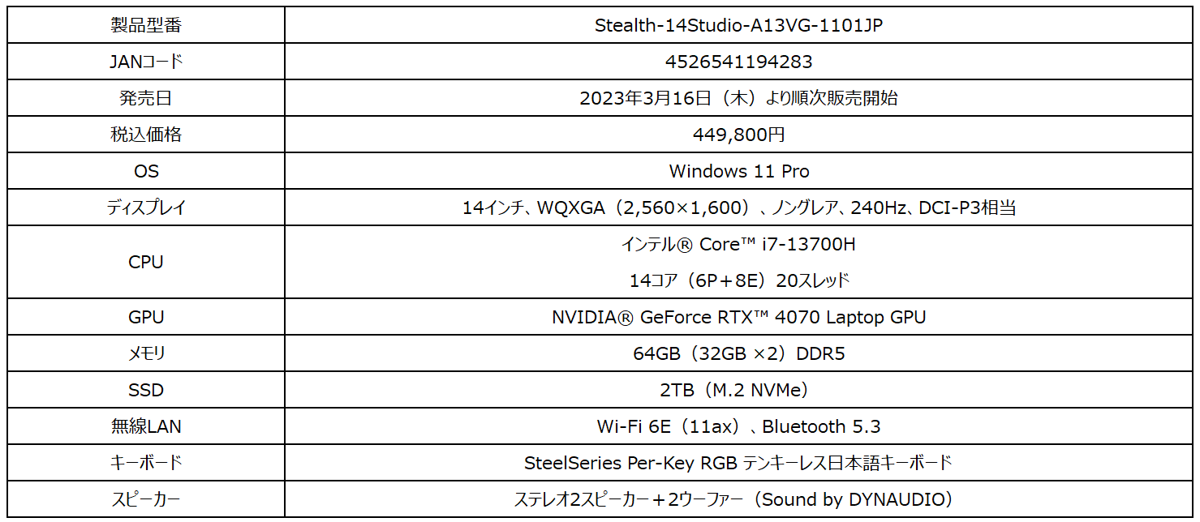Click the JANコード label cell
Viewport: 1200px width, 522px height.
pyautogui.click(x=146, y=62)
